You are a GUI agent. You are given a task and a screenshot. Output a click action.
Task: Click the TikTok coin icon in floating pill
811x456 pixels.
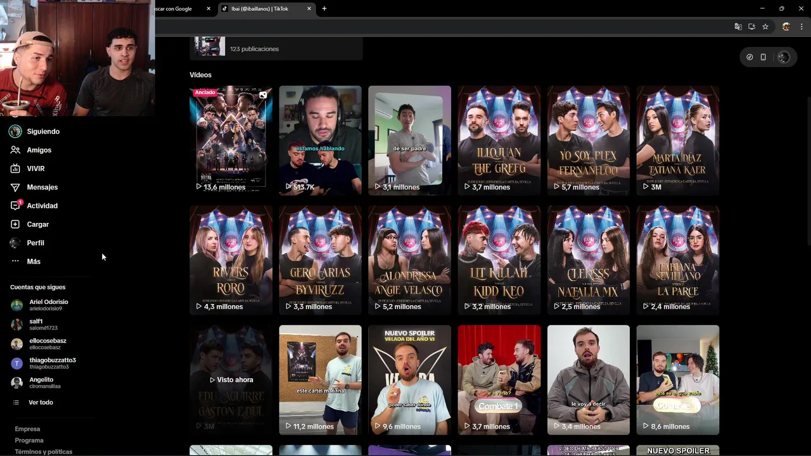[750, 57]
